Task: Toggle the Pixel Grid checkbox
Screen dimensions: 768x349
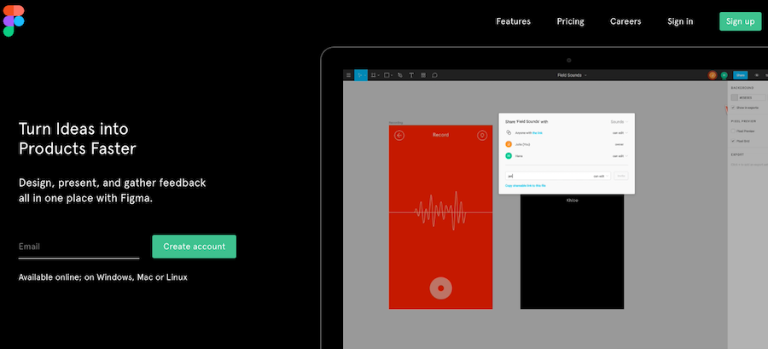Action: (733, 141)
